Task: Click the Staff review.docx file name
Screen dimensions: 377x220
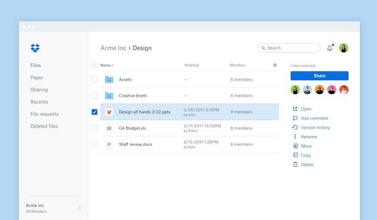Action: 135,144
